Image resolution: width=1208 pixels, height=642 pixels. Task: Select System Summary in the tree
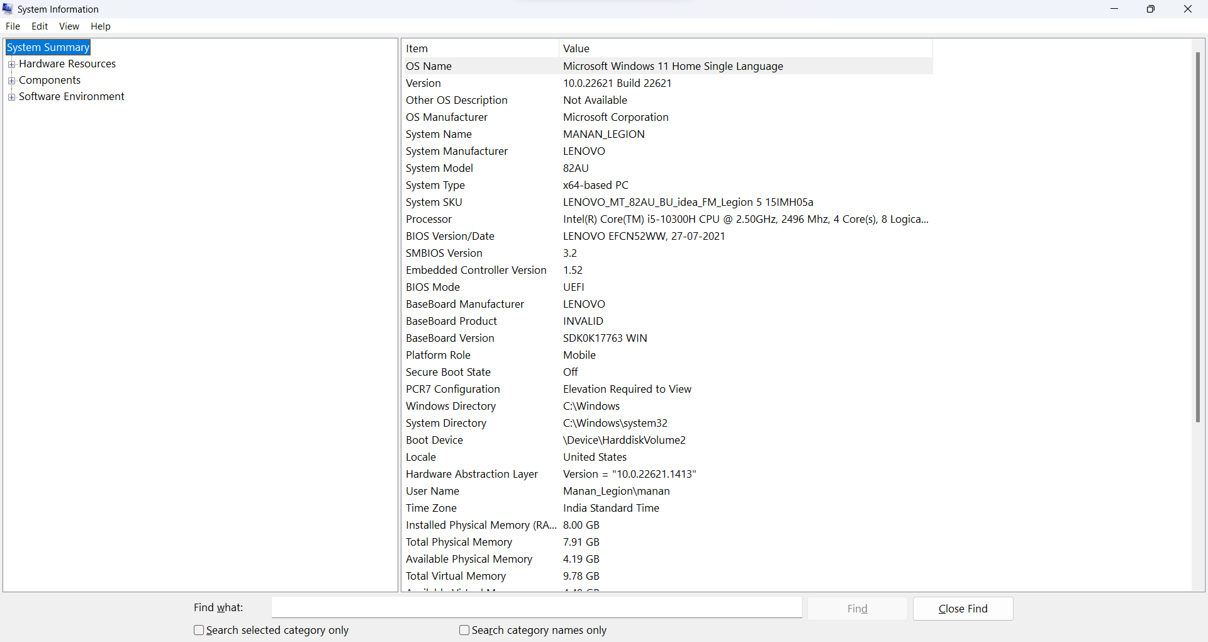(48, 47)
